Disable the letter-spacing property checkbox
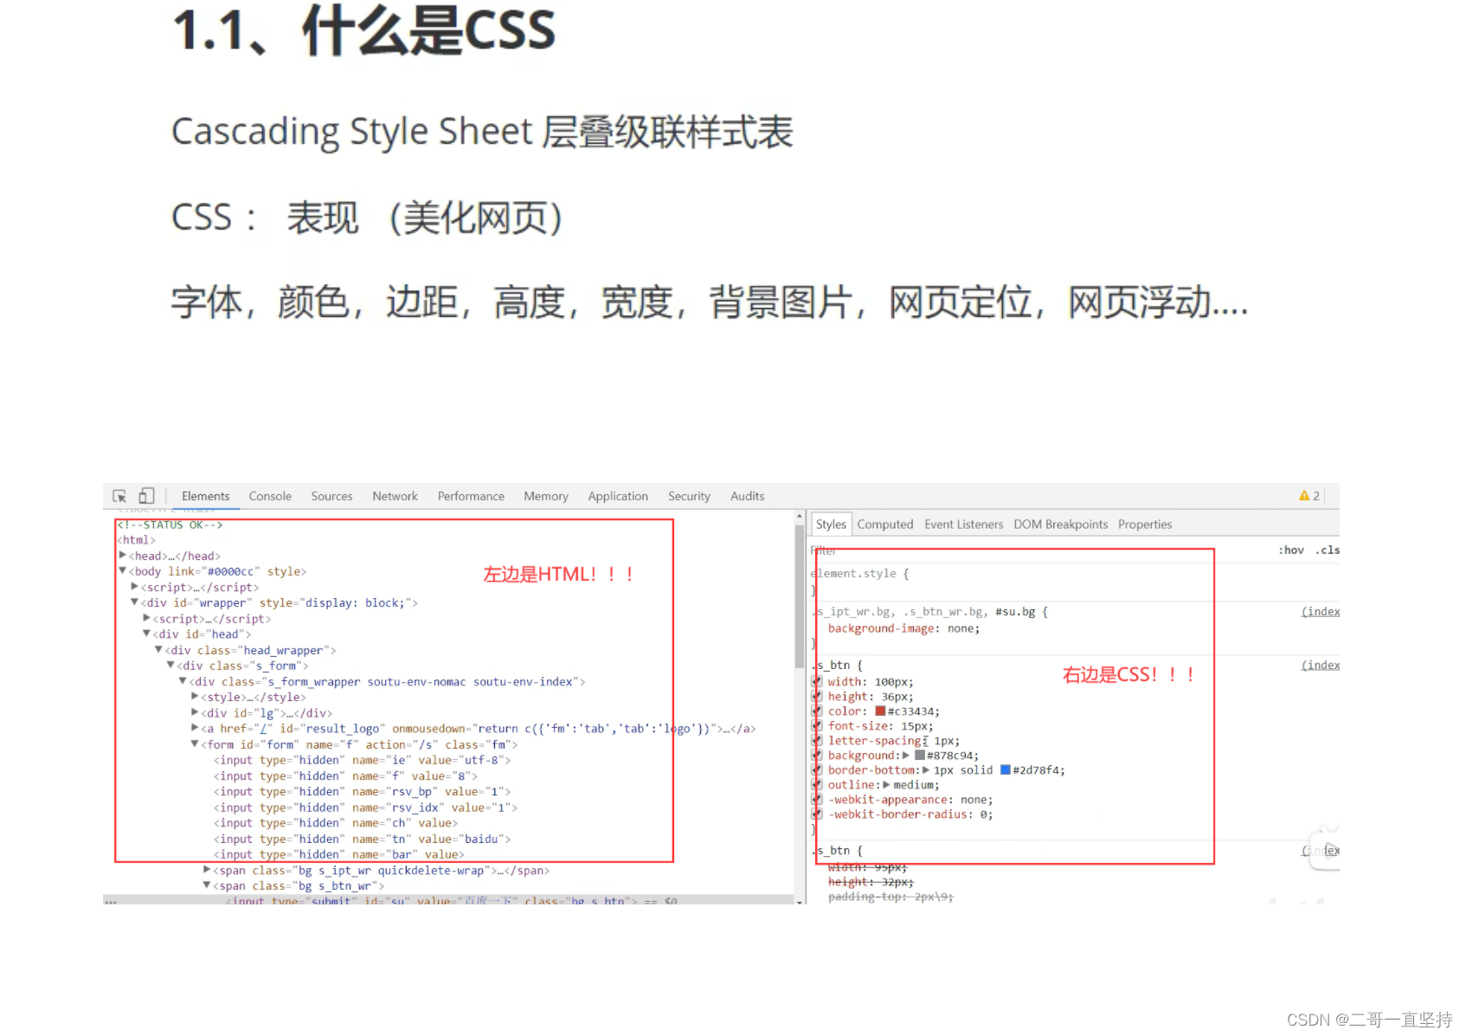Image resolution: width=1466 pixels, height=1036 pixels. 817,741
